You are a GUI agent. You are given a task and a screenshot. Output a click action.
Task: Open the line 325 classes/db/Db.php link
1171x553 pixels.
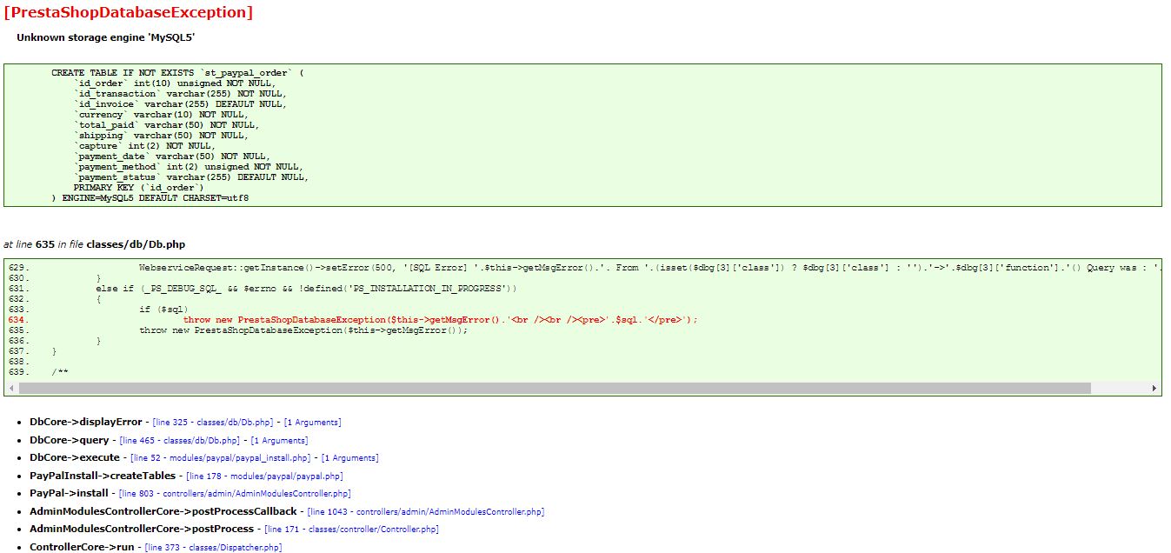click(213, 423)
